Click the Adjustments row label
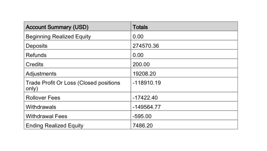This screenshot has height=151, width=267. [41, 74]
